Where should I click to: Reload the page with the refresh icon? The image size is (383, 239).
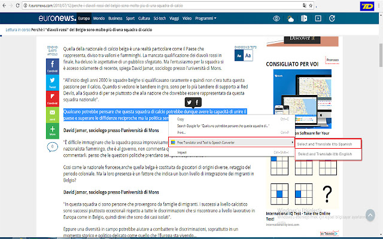point(17,5)
